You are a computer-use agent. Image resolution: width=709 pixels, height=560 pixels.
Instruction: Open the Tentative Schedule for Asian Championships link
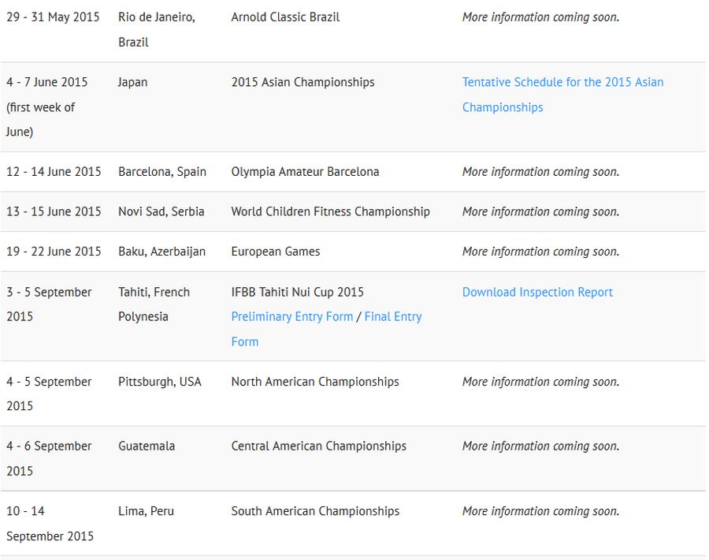[x=562, y=83]
